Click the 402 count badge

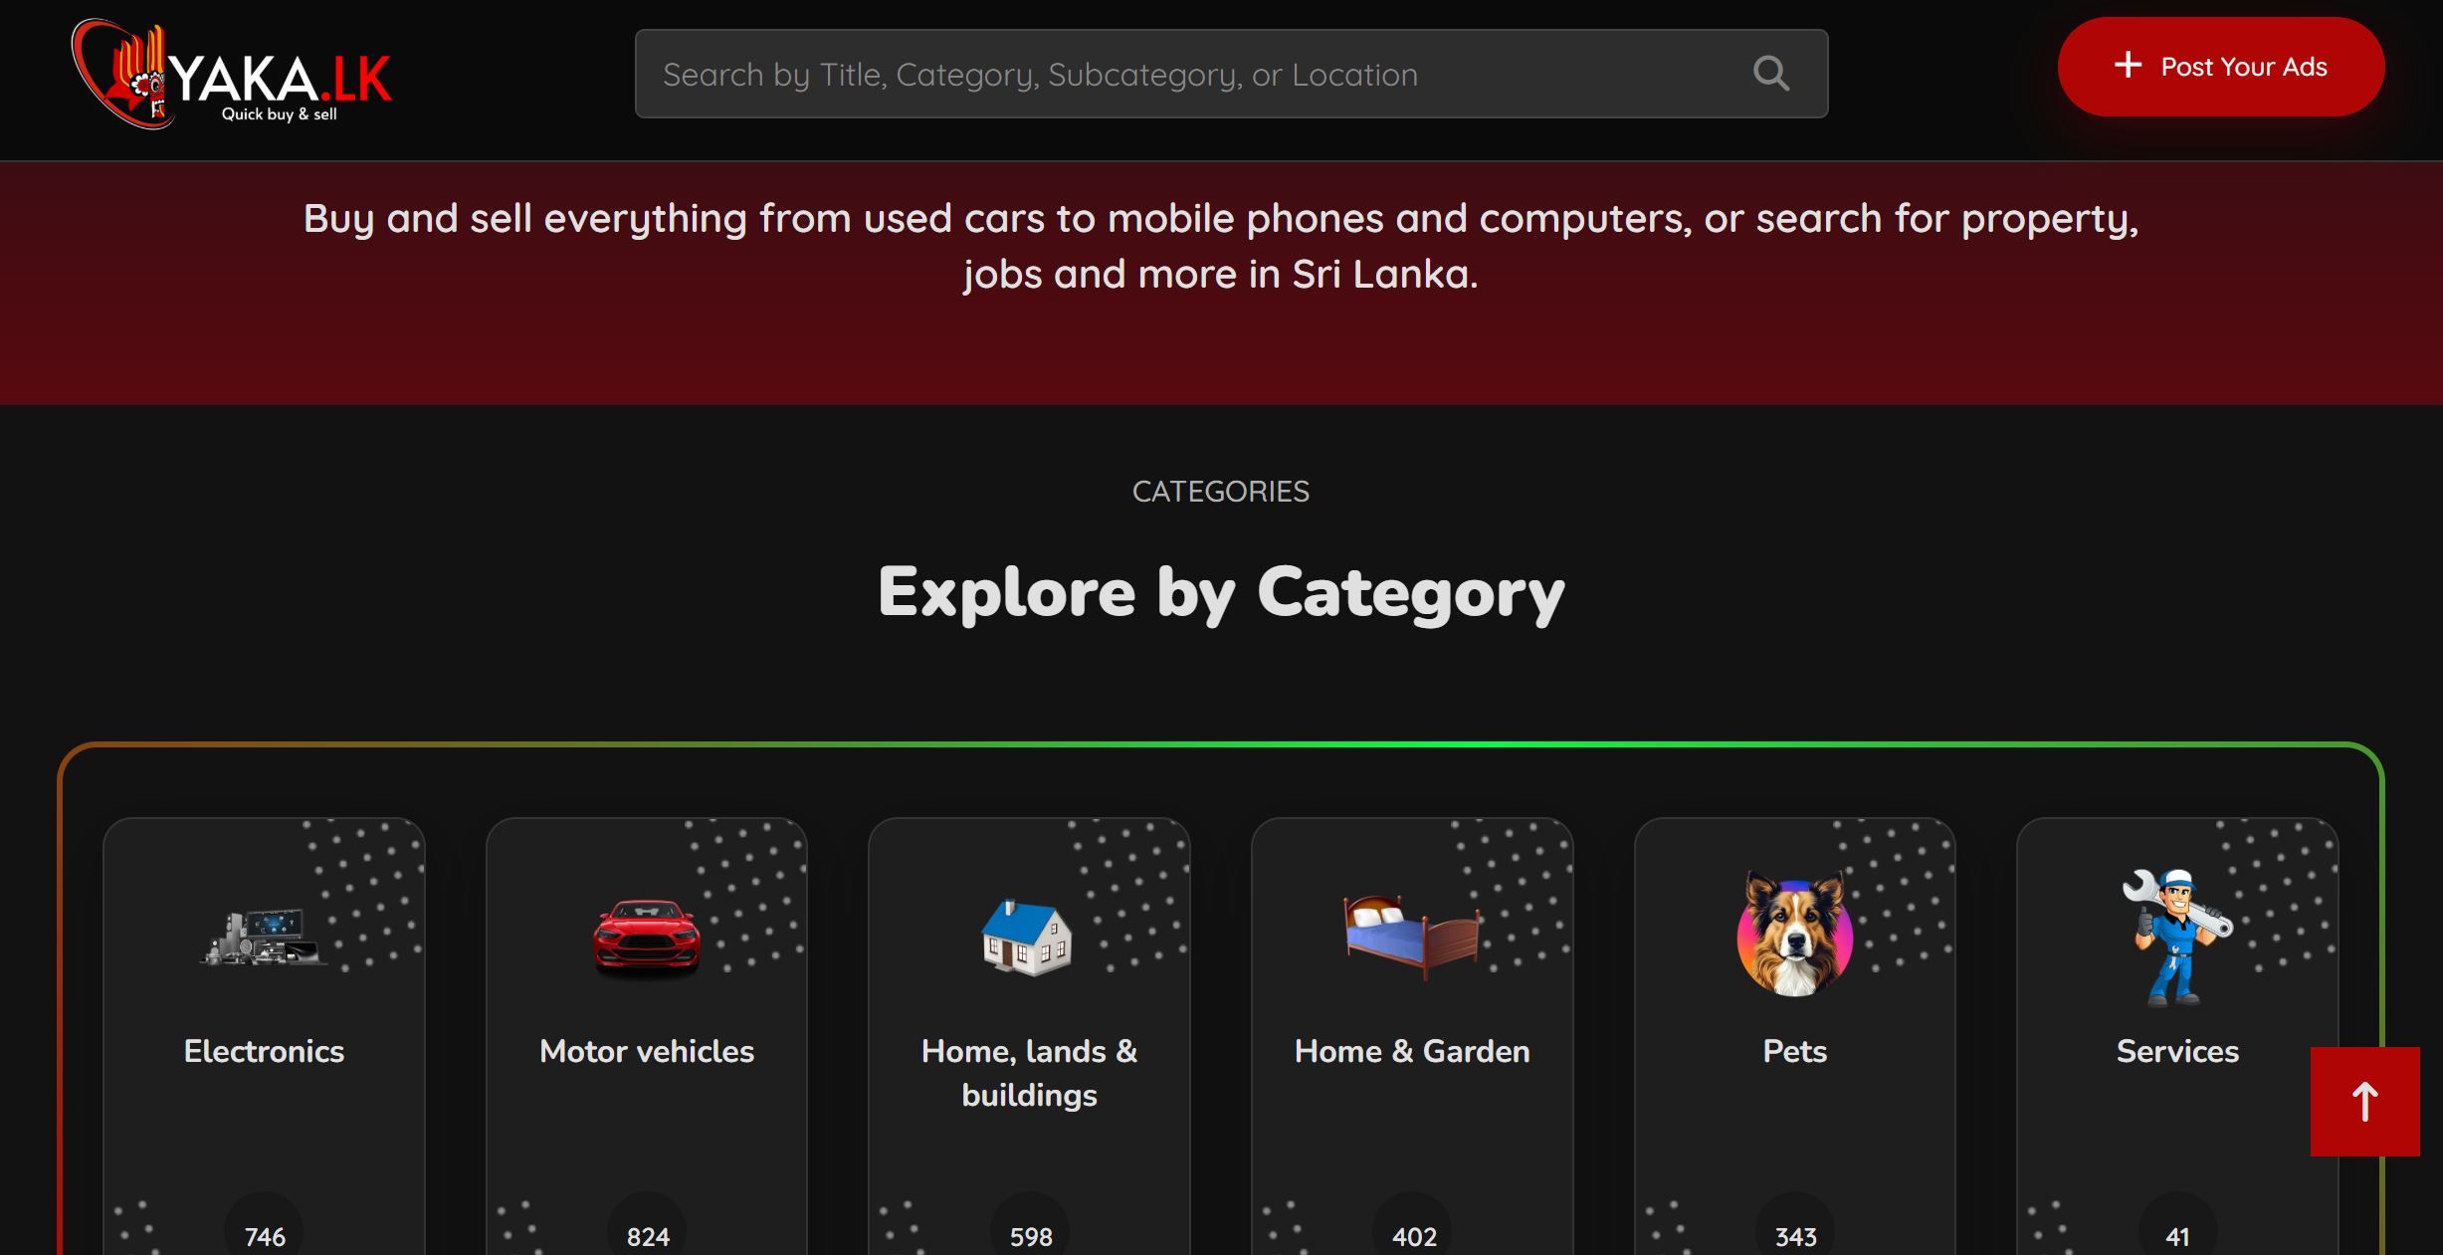pyautogui.click(x=1412, y=1231)
